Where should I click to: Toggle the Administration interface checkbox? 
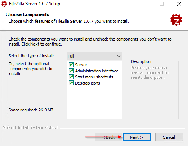(x=71, y=71)
